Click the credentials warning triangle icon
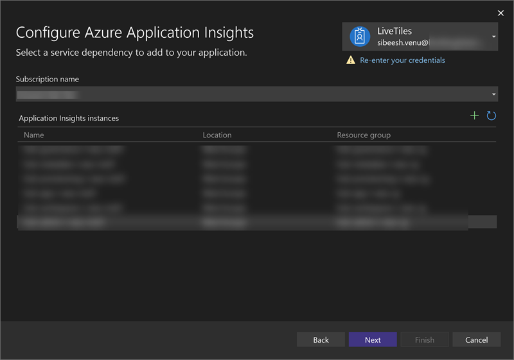This screenshot has width=514, height=360. click(x=351, y=60)
